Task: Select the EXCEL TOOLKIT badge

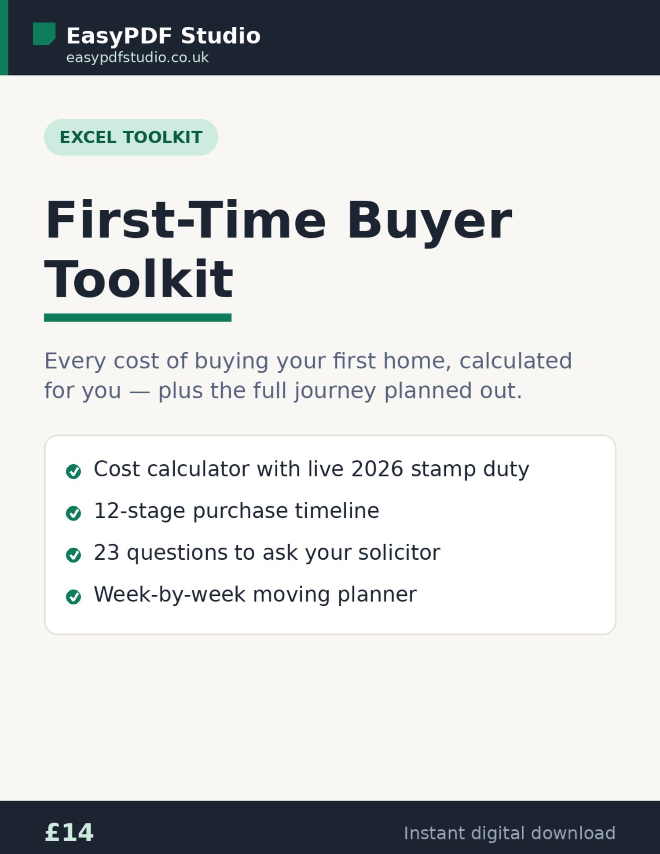Action: pyautogui.click(x=131, y=137)
